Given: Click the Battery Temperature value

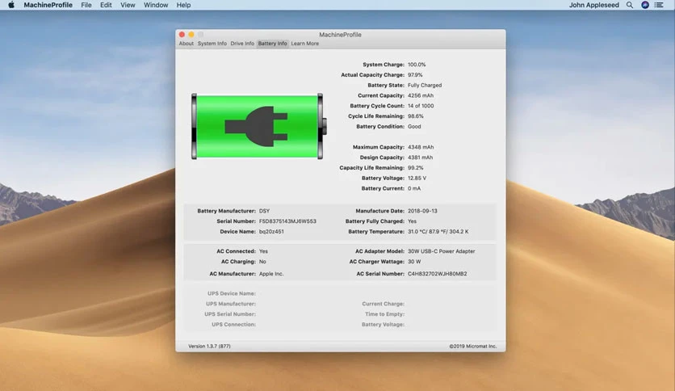Looking at the screenshot, I should (x=438, y=232).
